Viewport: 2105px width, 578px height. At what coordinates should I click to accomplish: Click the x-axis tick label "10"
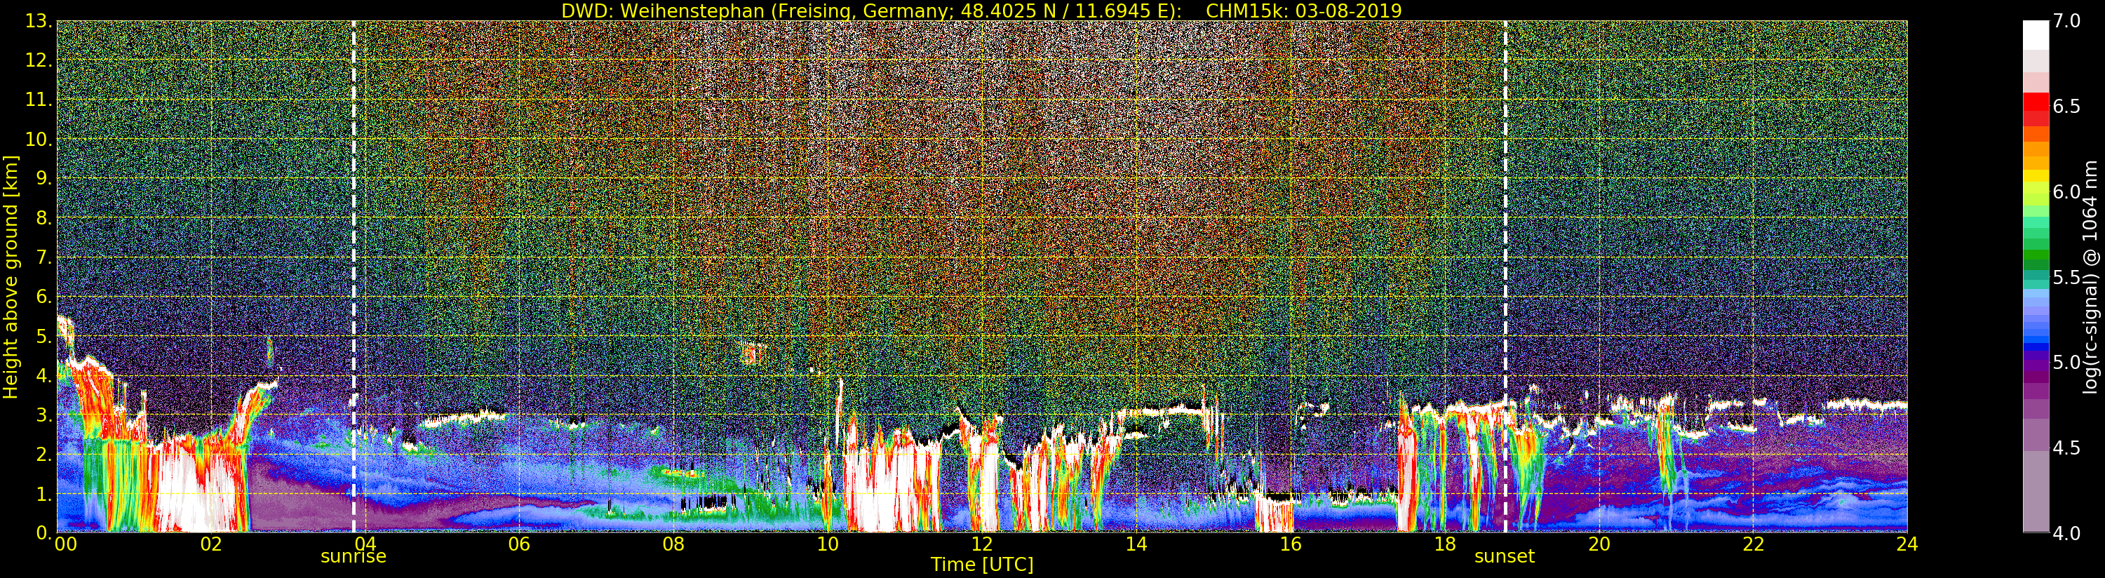click(x=828, y=544)
